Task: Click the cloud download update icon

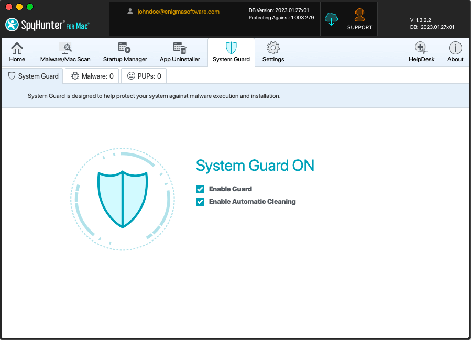Action: pyautogui.click(x=332, y=19)
